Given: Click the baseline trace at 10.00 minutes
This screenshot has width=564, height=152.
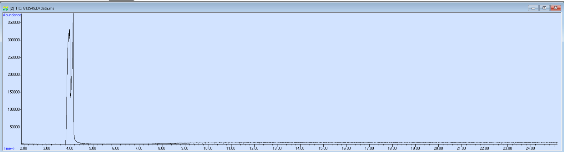Looking at the screenshot, I should tap(208, 143).
